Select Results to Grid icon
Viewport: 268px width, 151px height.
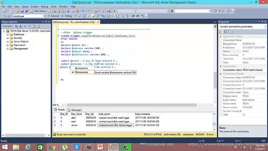pyautogui.click(x=113, y=16)
